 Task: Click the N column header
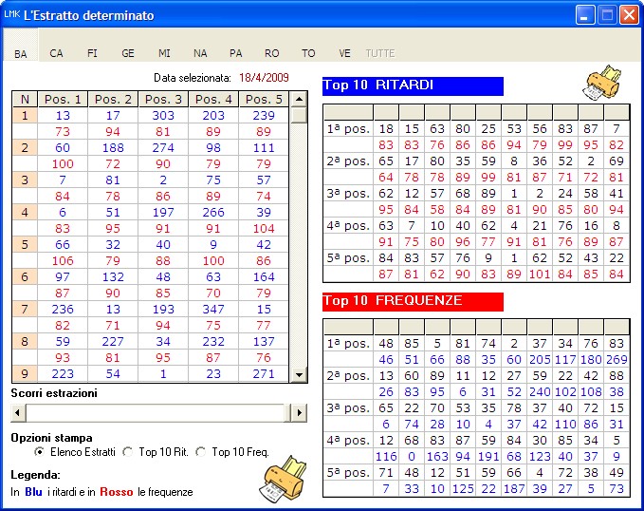[x=25, y=99]
